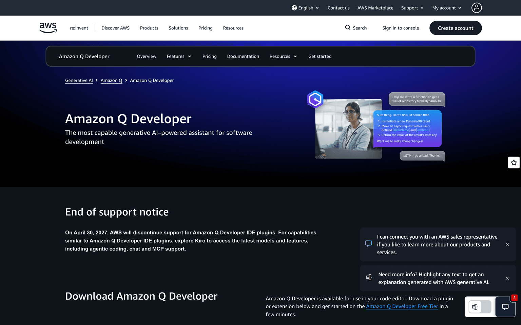Viewport: 521px width, 325px height.
Task: Click the Generative AI breadcrumb
Action: pyautogui.click(x=79, y=80)
